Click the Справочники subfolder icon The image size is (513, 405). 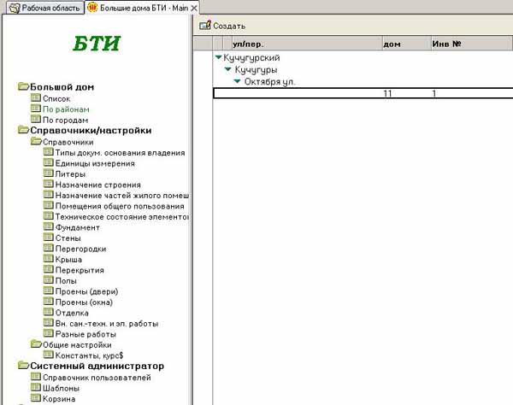(36, 142)
